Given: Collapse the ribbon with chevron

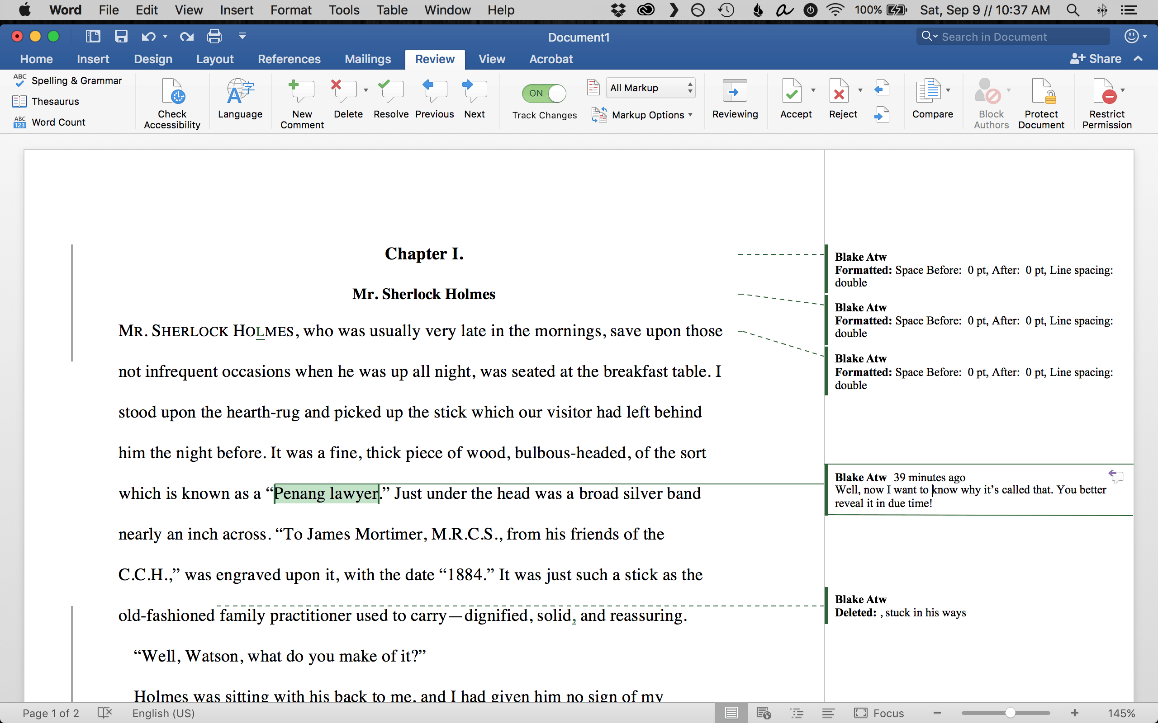Looking at the screenshot, I should point(1139,59).
